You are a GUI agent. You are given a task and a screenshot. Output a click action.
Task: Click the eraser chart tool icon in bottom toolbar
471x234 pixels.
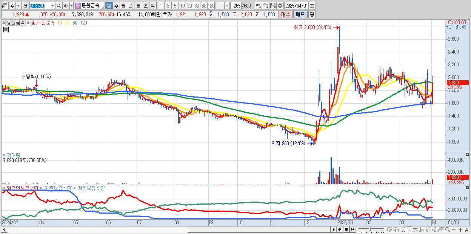click(x=435, y=230)
